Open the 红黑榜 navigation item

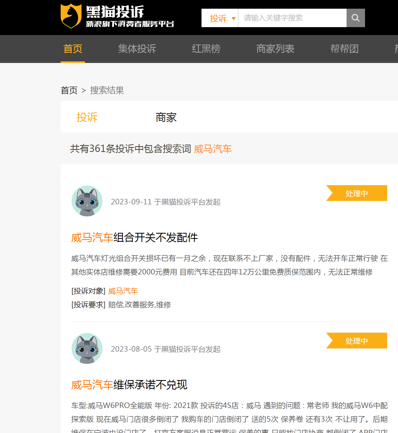206,49
